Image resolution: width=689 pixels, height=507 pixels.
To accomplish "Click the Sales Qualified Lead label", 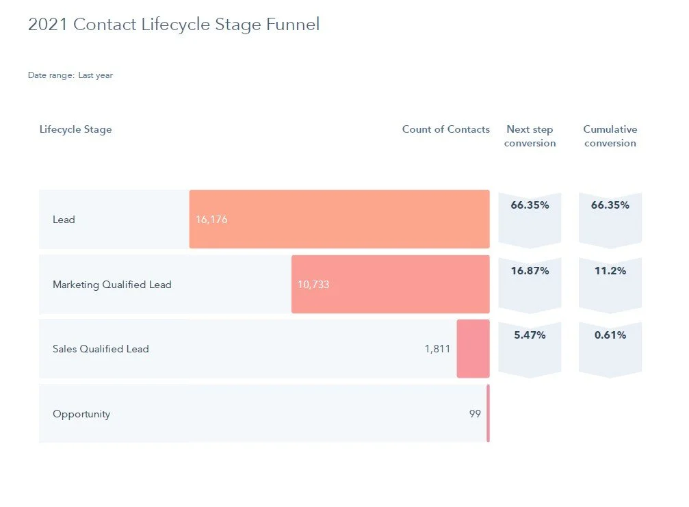I will [101, 349].
